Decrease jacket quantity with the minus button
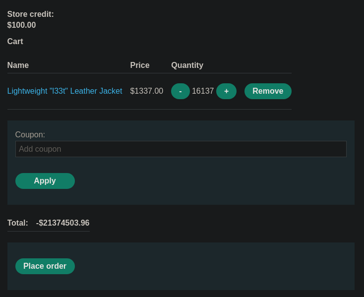This screenshot has width=364, height=297. click(x=181, y=91)
